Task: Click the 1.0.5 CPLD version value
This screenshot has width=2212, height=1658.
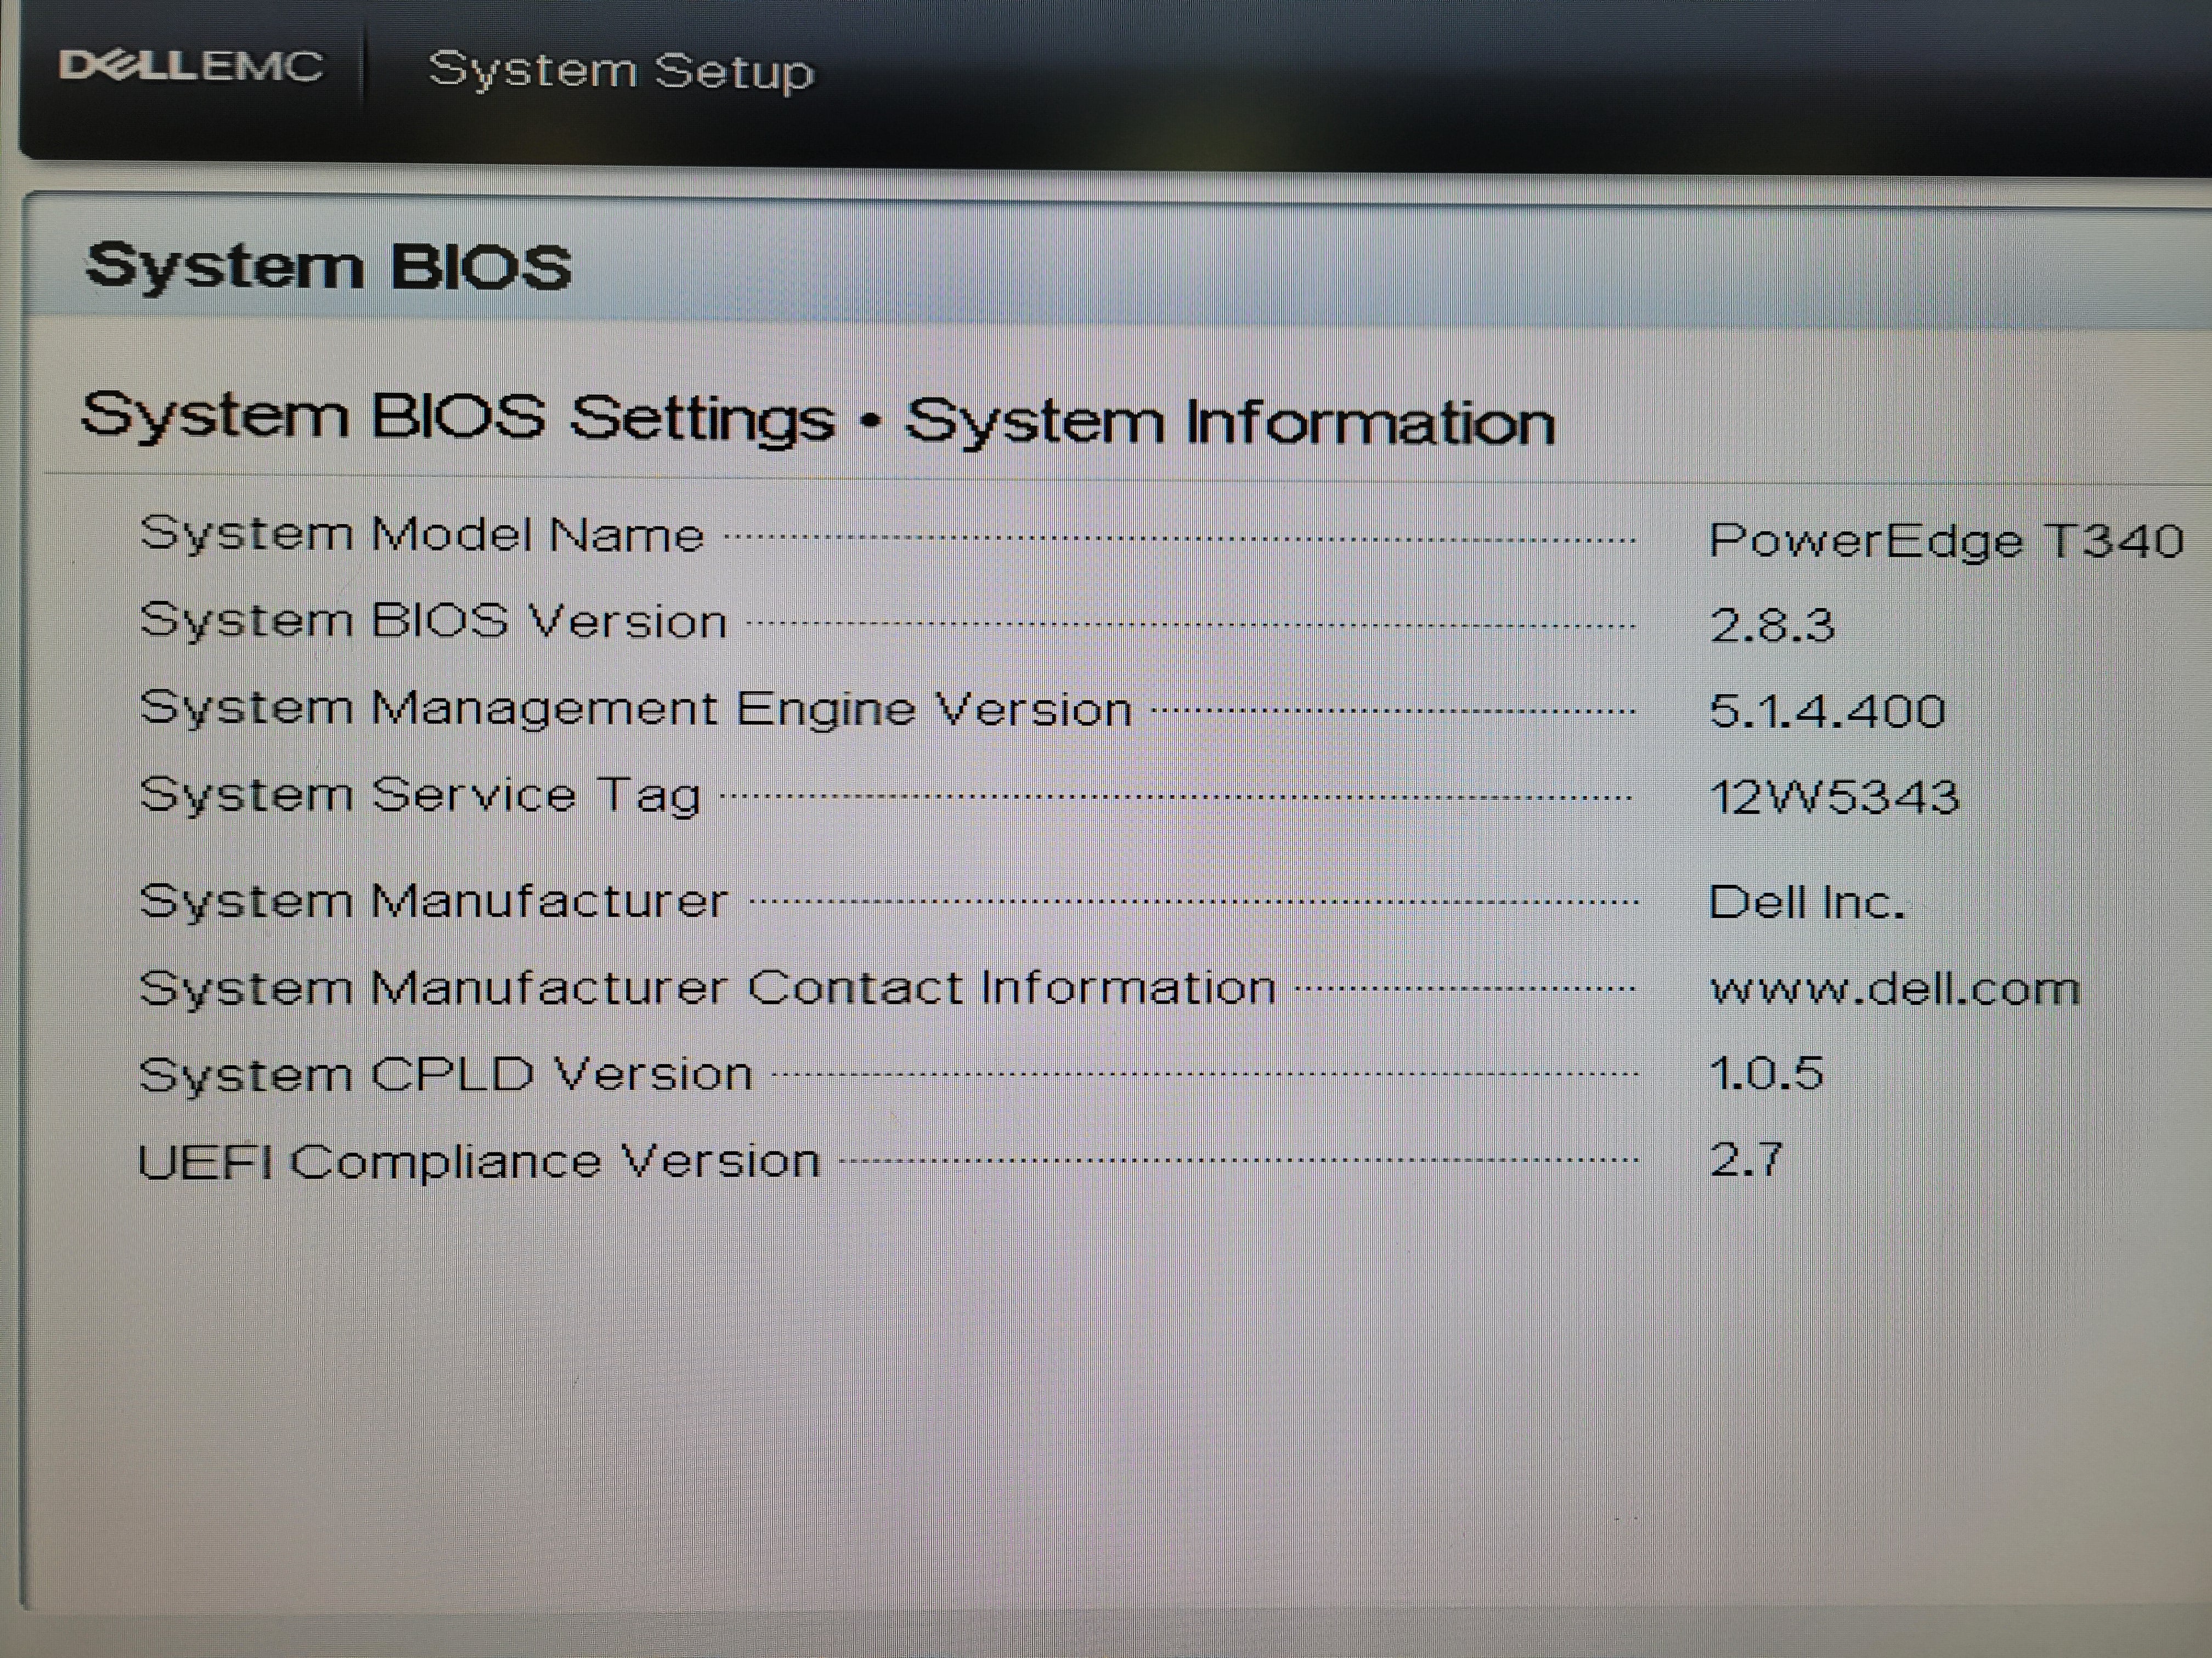Action: (x=1766, y=1074)
